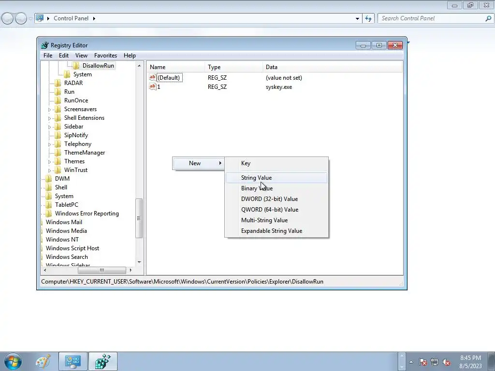Click the icon of value named 1
Viewport: 495px width, 371px height.
[152, 86]
